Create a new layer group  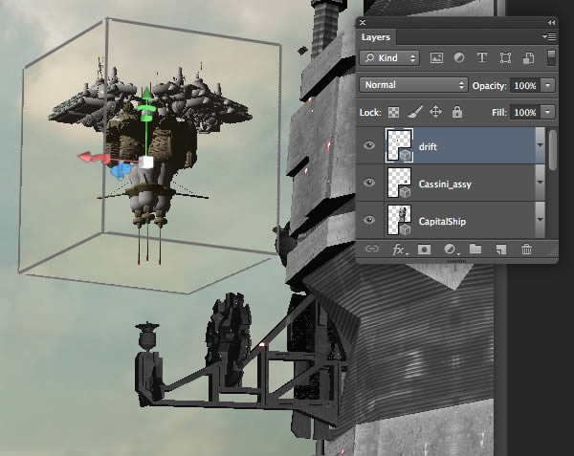[x=475, y=249]
